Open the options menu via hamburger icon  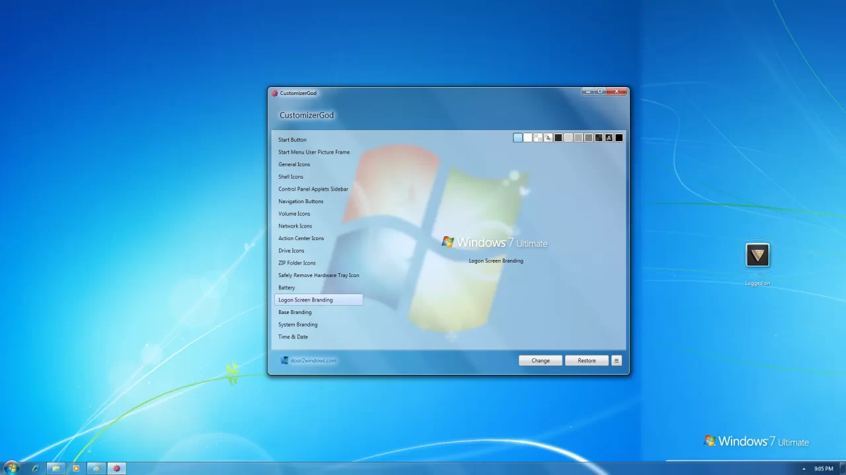point(616,360)
